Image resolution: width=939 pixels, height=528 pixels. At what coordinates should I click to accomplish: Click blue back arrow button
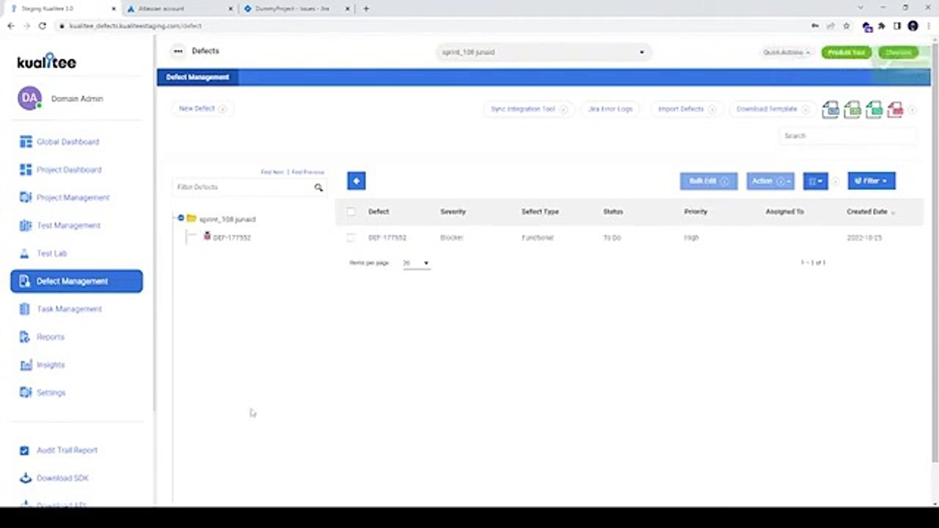point(357,180)
